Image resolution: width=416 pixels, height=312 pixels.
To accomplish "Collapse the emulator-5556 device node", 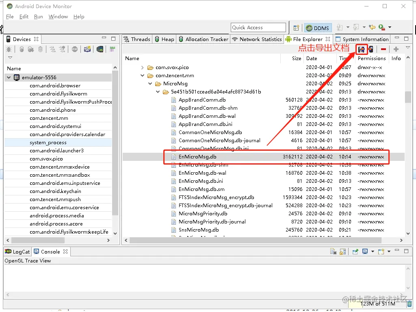I will pyautogui.click(x=9, y=78).
